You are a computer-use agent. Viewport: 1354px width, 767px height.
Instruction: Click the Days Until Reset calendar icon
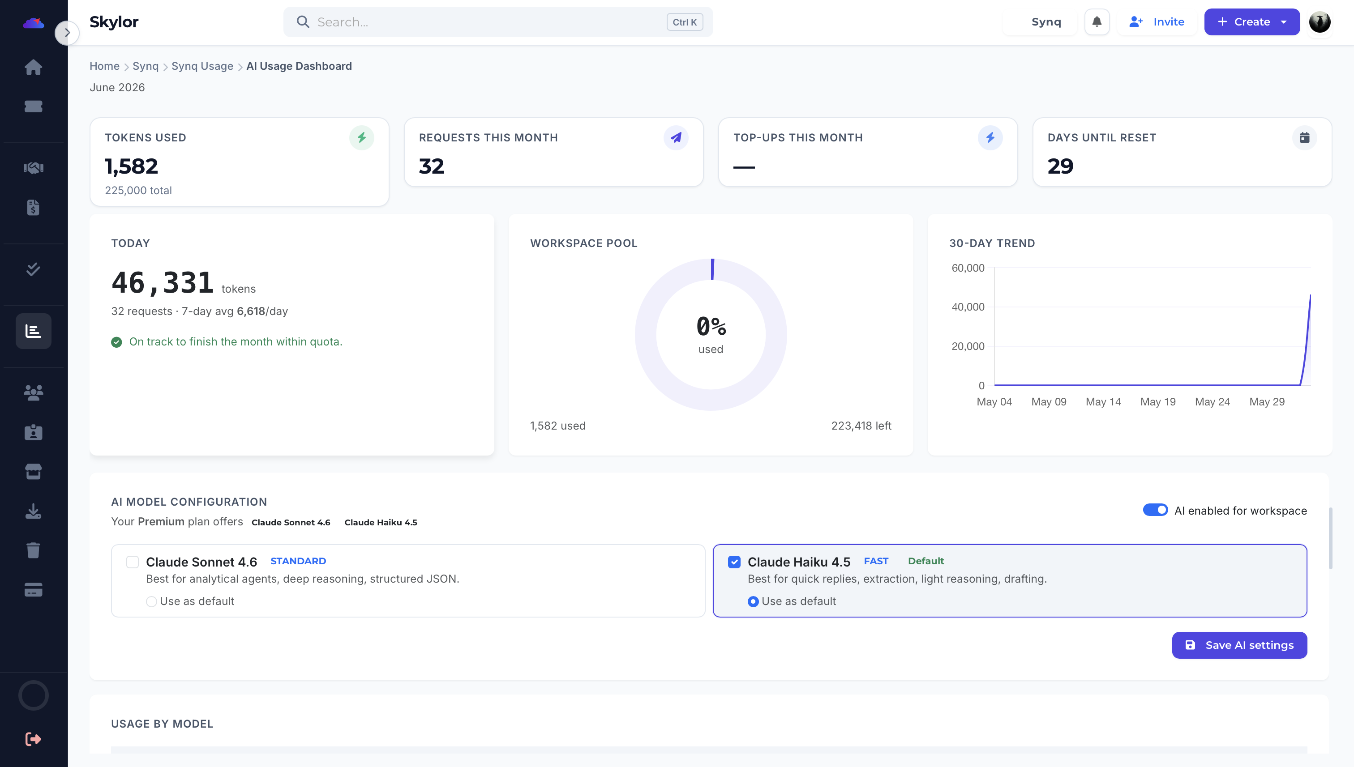click(x=1304, y=137)
